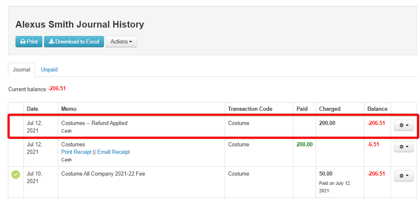Click the Transaction Code column header
The width and height of the screenshot is (420, 199).
(x=250, y=109)
